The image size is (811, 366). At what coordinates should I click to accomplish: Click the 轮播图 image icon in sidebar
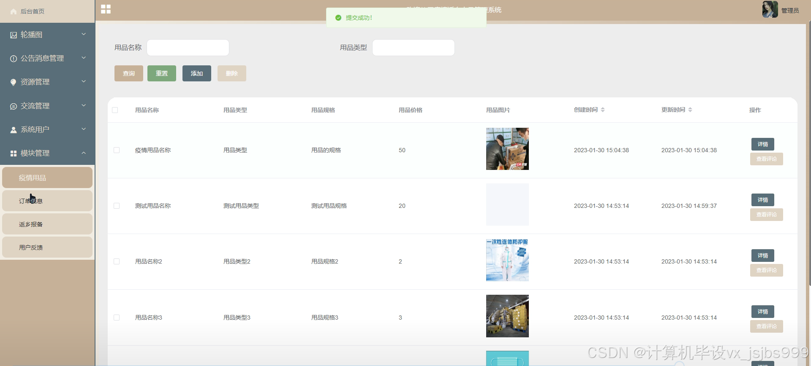click(x=14, y=35)
